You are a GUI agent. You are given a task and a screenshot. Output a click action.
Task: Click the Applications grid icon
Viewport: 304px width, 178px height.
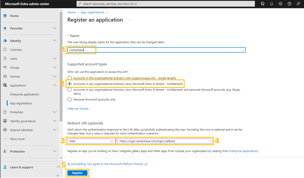5,85
